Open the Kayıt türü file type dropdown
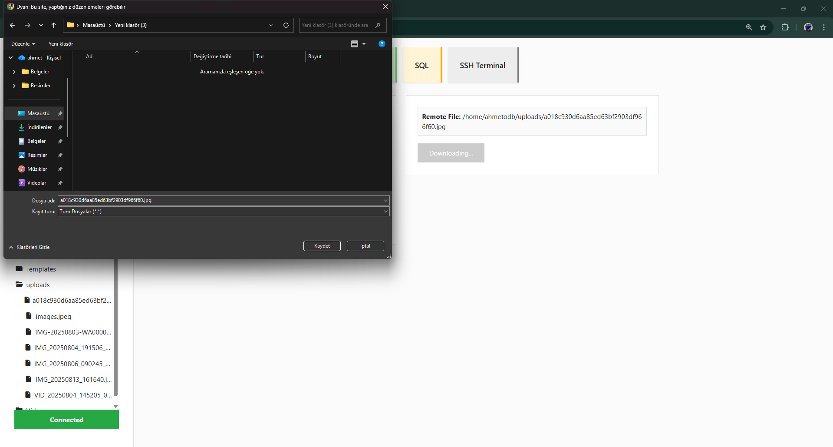Screen dimensions: 833x447 click(385, 212)
